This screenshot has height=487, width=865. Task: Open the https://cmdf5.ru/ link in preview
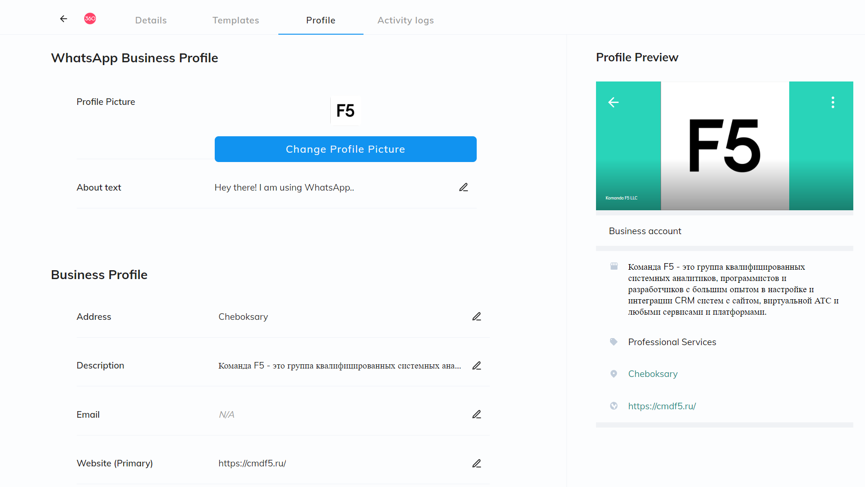tap(662, 406)
